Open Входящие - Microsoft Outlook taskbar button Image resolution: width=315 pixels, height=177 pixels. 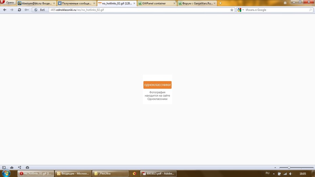pyautogui.click(x=73, y=174)
